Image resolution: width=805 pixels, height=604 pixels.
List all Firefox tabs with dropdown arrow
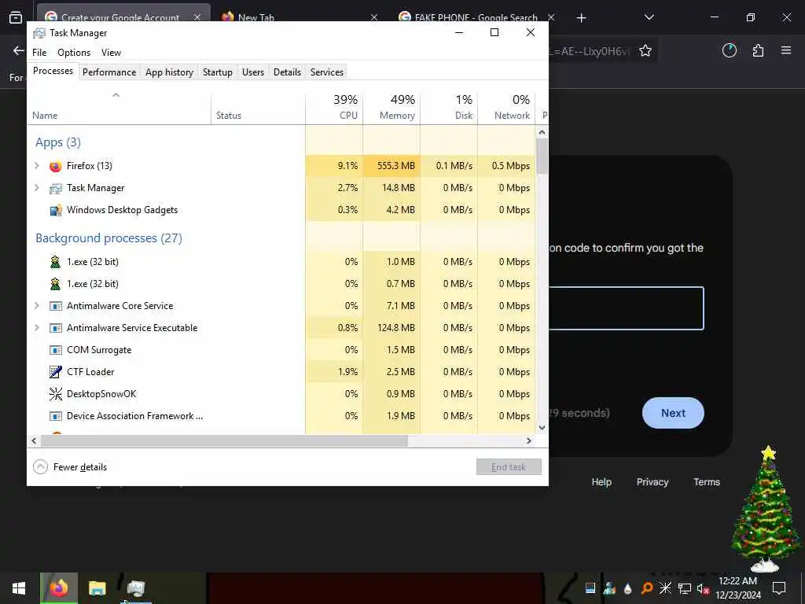point(649,17)
